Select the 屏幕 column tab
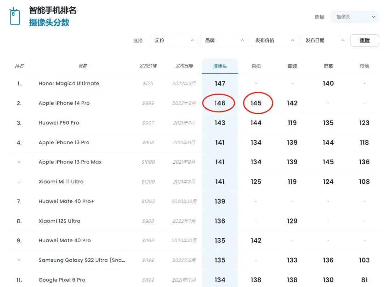 (328, 66)
